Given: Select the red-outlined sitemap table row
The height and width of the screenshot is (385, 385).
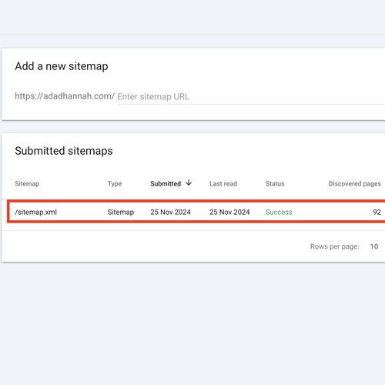Looking at the screenshot, I should pyautogui.click(x=196, y=211).
